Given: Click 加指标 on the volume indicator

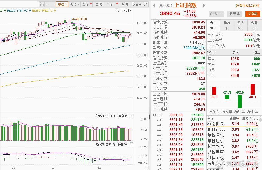Looking at the screenshot, I should (x=111, y=116).
